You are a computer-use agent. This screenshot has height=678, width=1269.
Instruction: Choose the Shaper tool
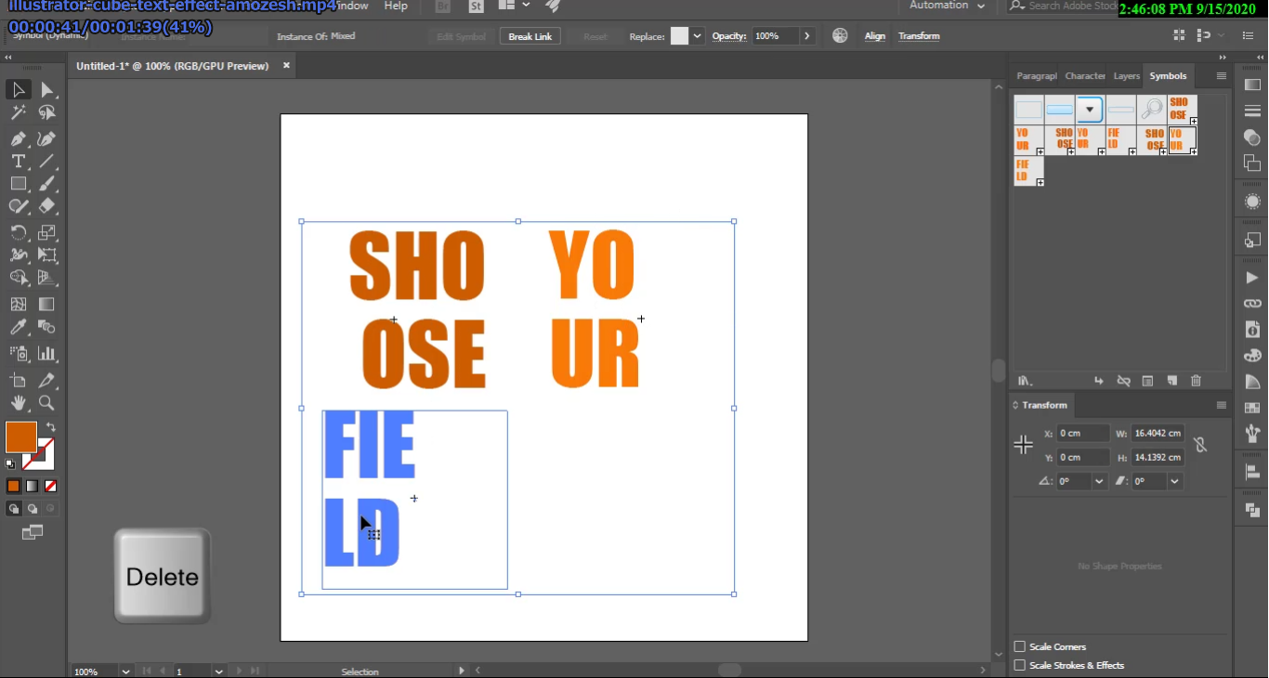click(18, 206)
